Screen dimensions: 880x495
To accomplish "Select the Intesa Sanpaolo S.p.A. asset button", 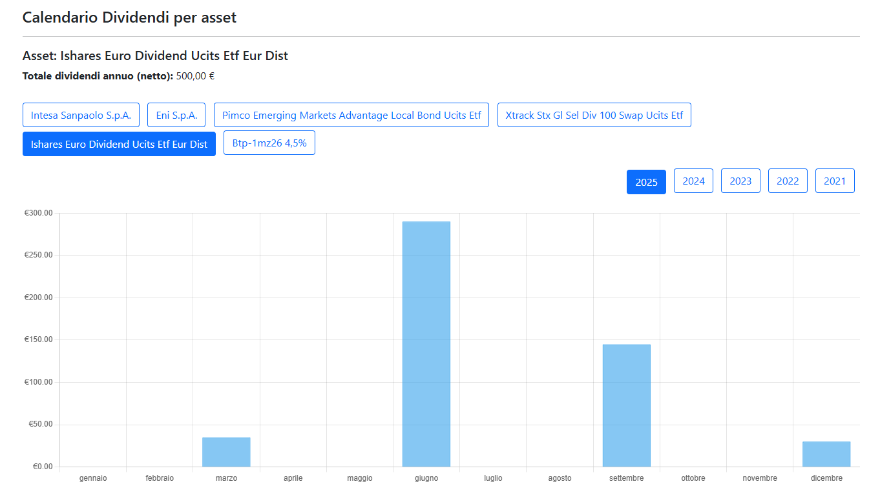I will coord(81,115).
